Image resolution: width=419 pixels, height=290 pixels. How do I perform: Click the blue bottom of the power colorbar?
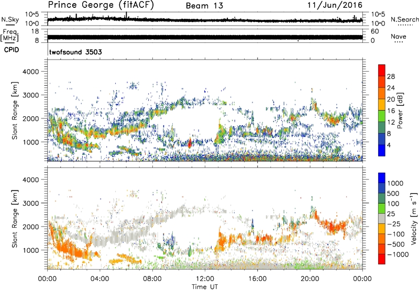pos(382,150)
